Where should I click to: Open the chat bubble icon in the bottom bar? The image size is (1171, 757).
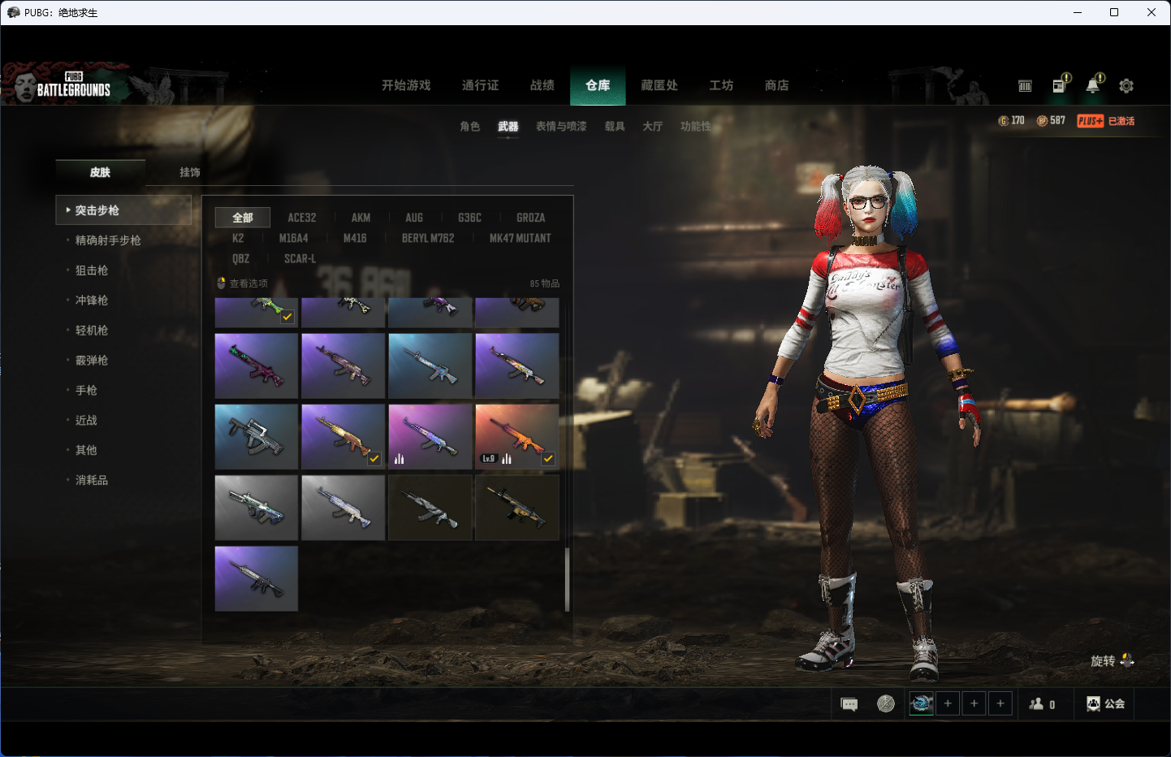point(849,704)
